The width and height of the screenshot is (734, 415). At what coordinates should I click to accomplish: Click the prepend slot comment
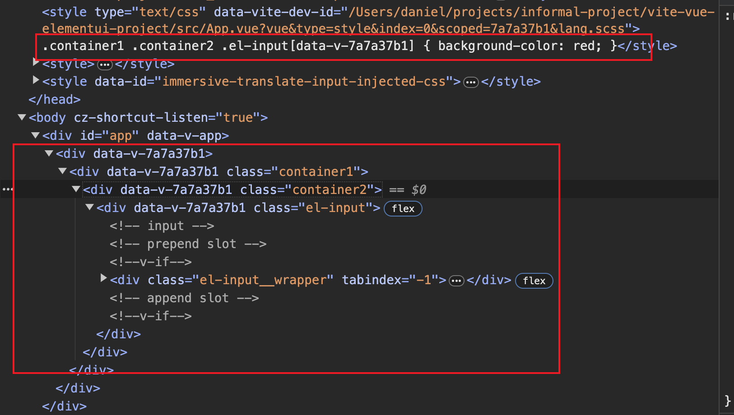tap(188, 244)
